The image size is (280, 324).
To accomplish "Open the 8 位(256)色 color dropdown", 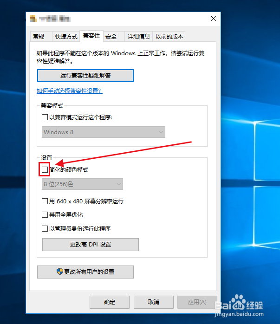I will click(82, 184).
